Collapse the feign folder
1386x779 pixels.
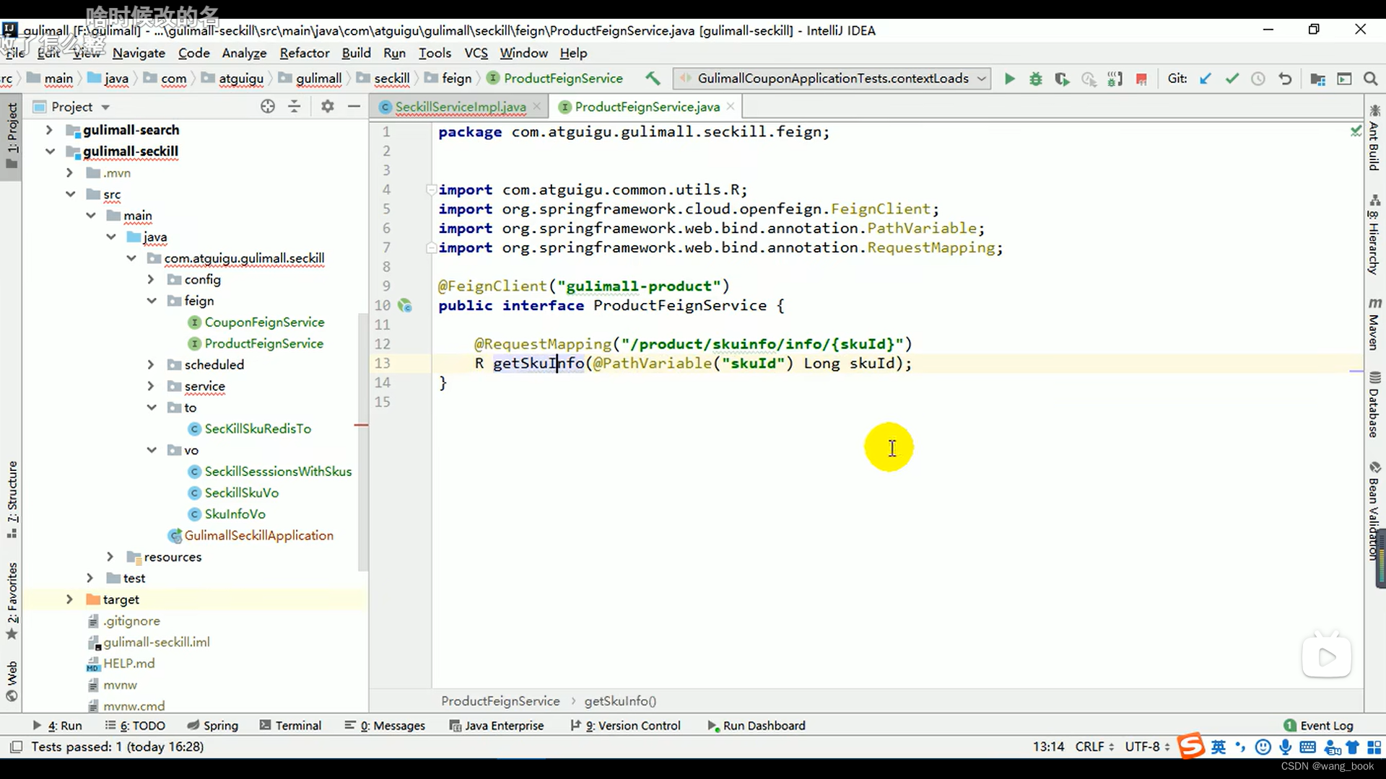pyautogui.click(x=152, y=301)
